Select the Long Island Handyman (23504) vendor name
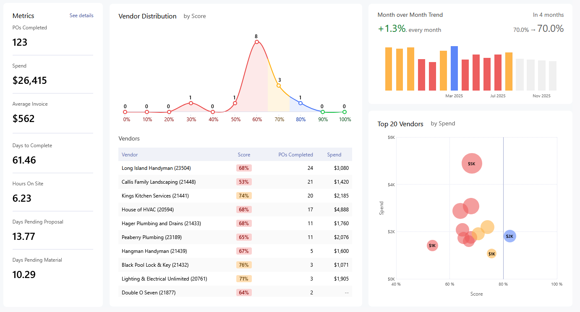 pyautogui.click(x=156, y=168)
